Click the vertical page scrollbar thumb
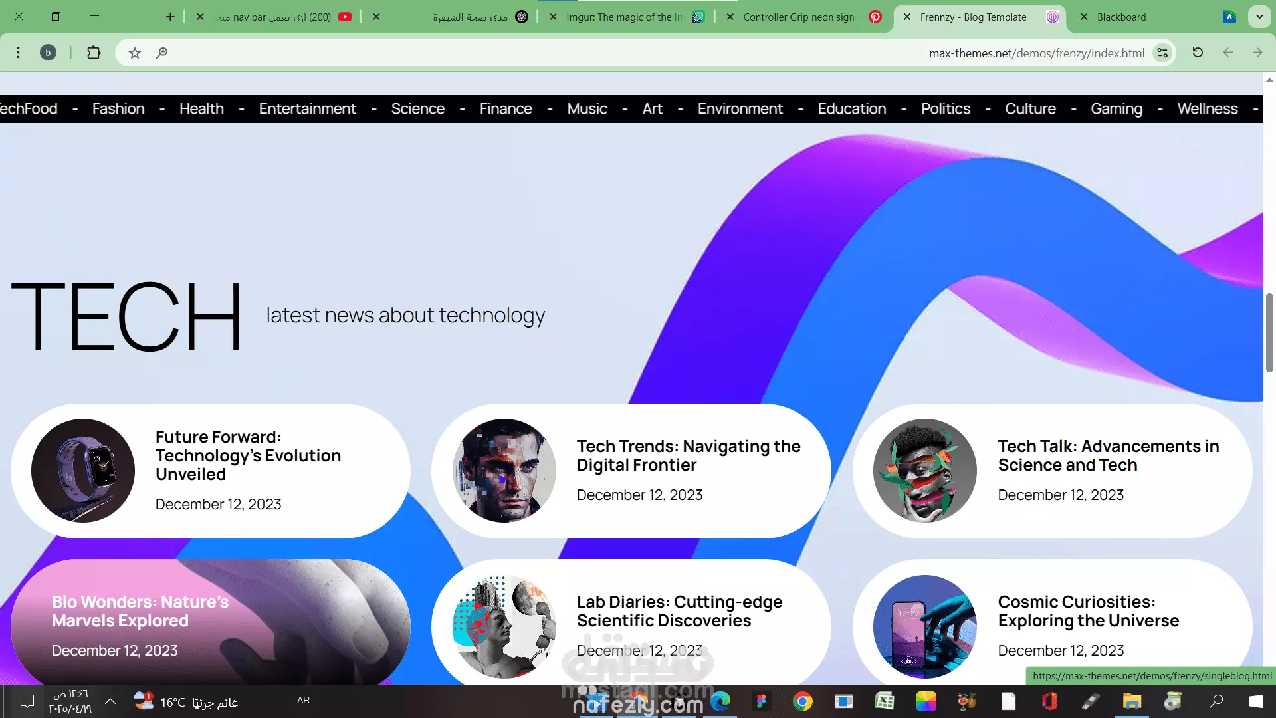 point(1269,332)
